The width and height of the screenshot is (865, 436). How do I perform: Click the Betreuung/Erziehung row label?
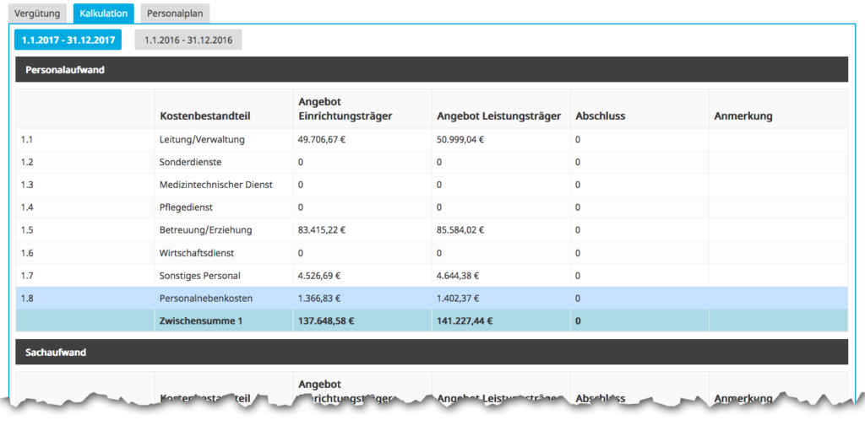205,230
